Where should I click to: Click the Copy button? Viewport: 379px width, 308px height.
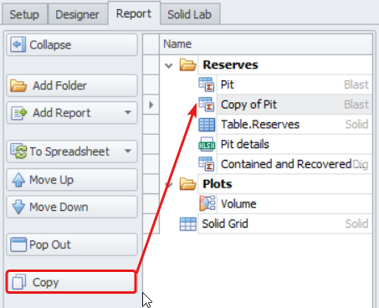click(x=71, y=282)
